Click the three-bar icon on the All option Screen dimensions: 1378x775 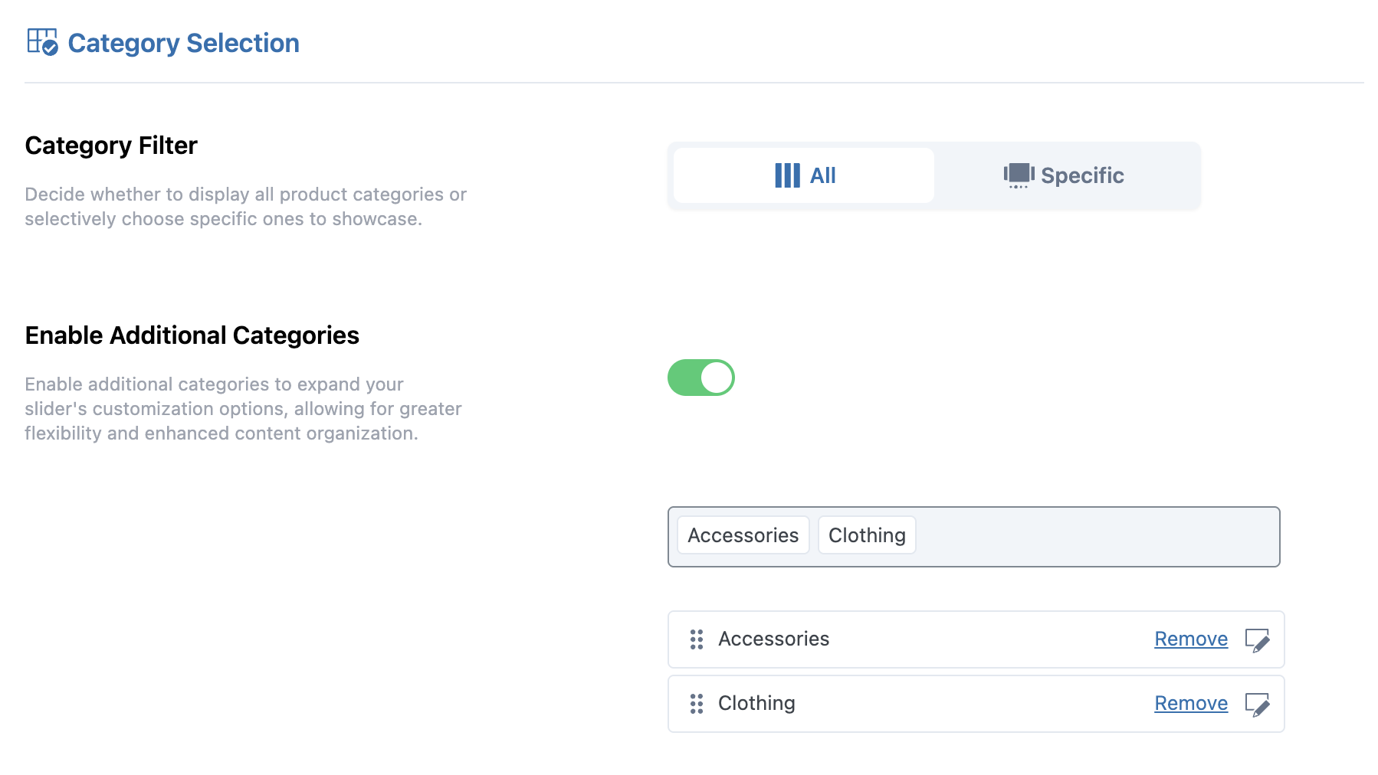(x=787, y=175)
